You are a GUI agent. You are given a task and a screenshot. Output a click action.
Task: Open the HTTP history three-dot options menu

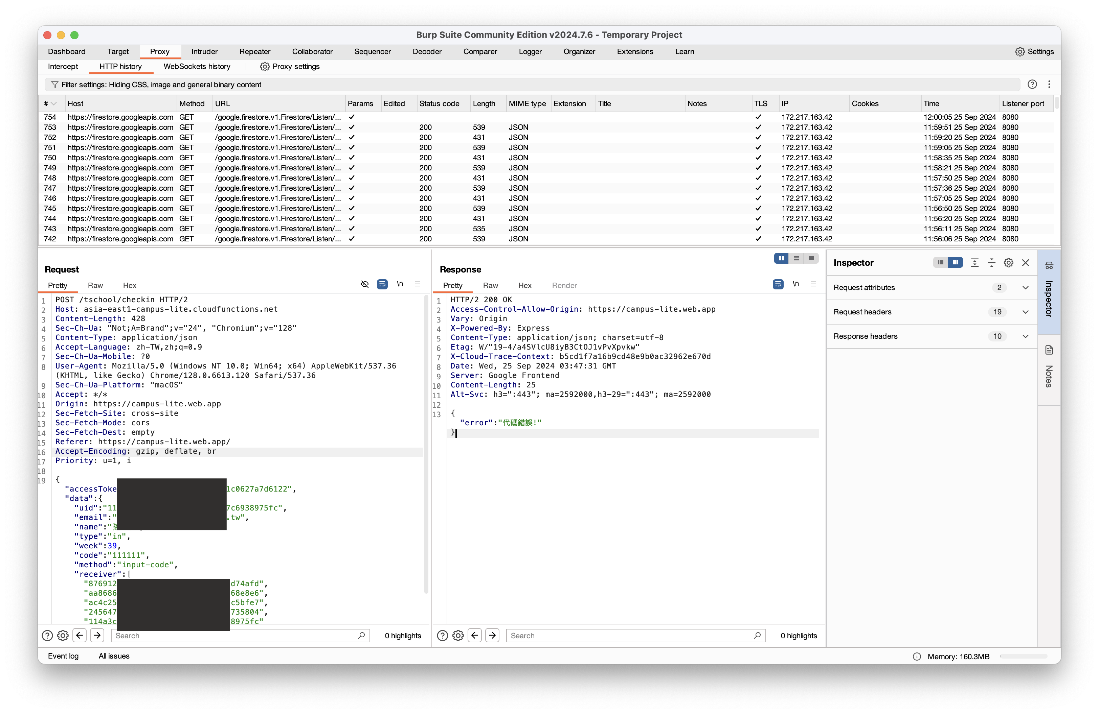1049,85
